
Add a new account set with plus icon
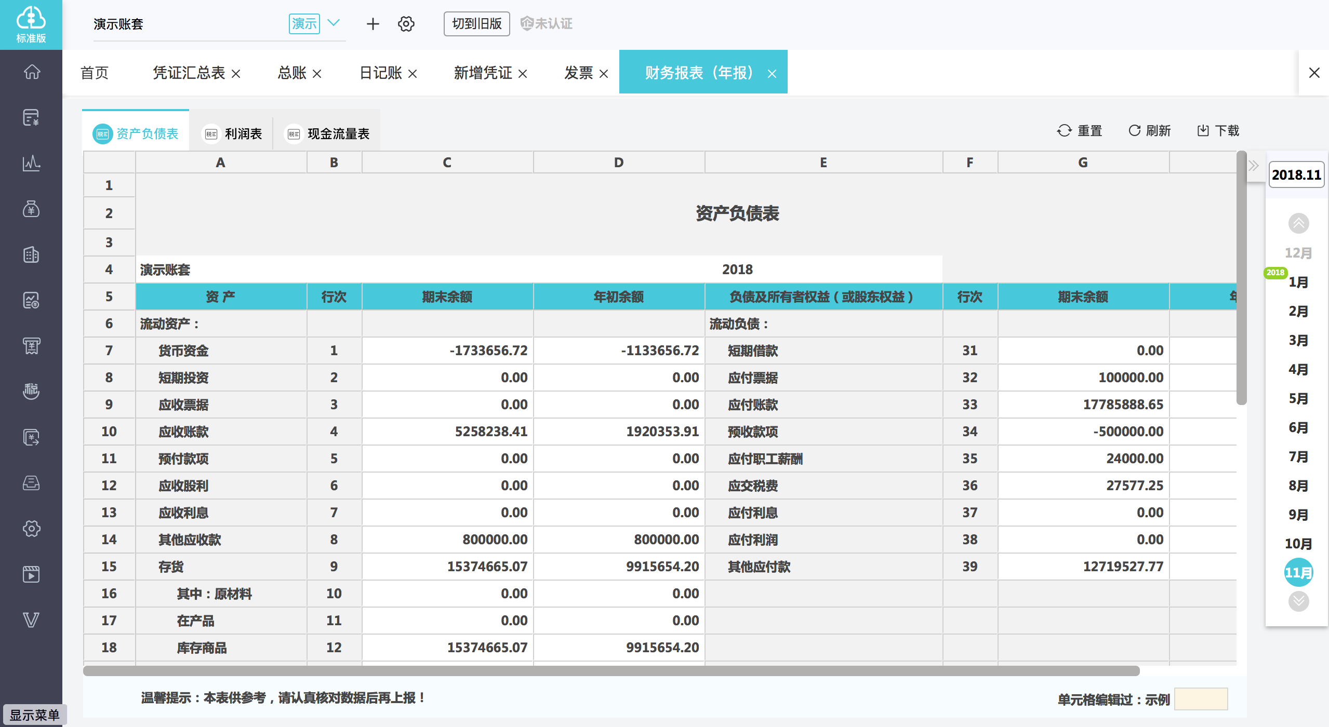(373, 24)
